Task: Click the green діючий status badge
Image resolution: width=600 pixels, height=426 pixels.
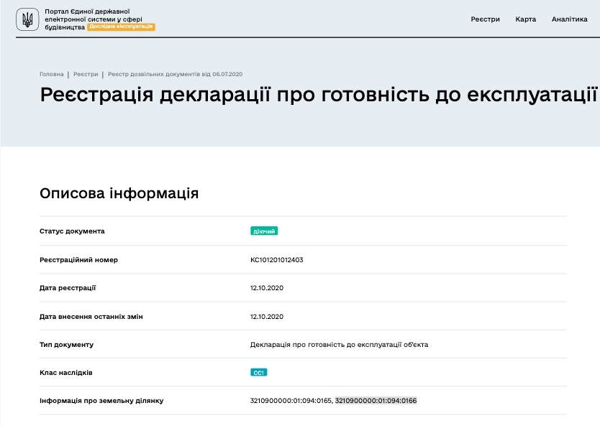Action: (x=264, y=231)
